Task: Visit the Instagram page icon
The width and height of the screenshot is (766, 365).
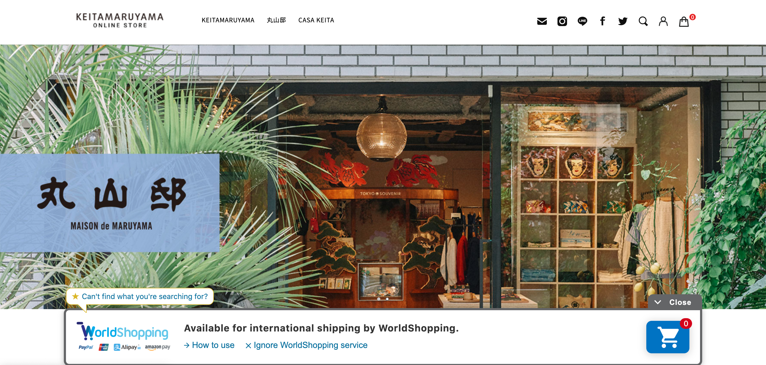Action: pyautogui.click(x=562, y=21)
